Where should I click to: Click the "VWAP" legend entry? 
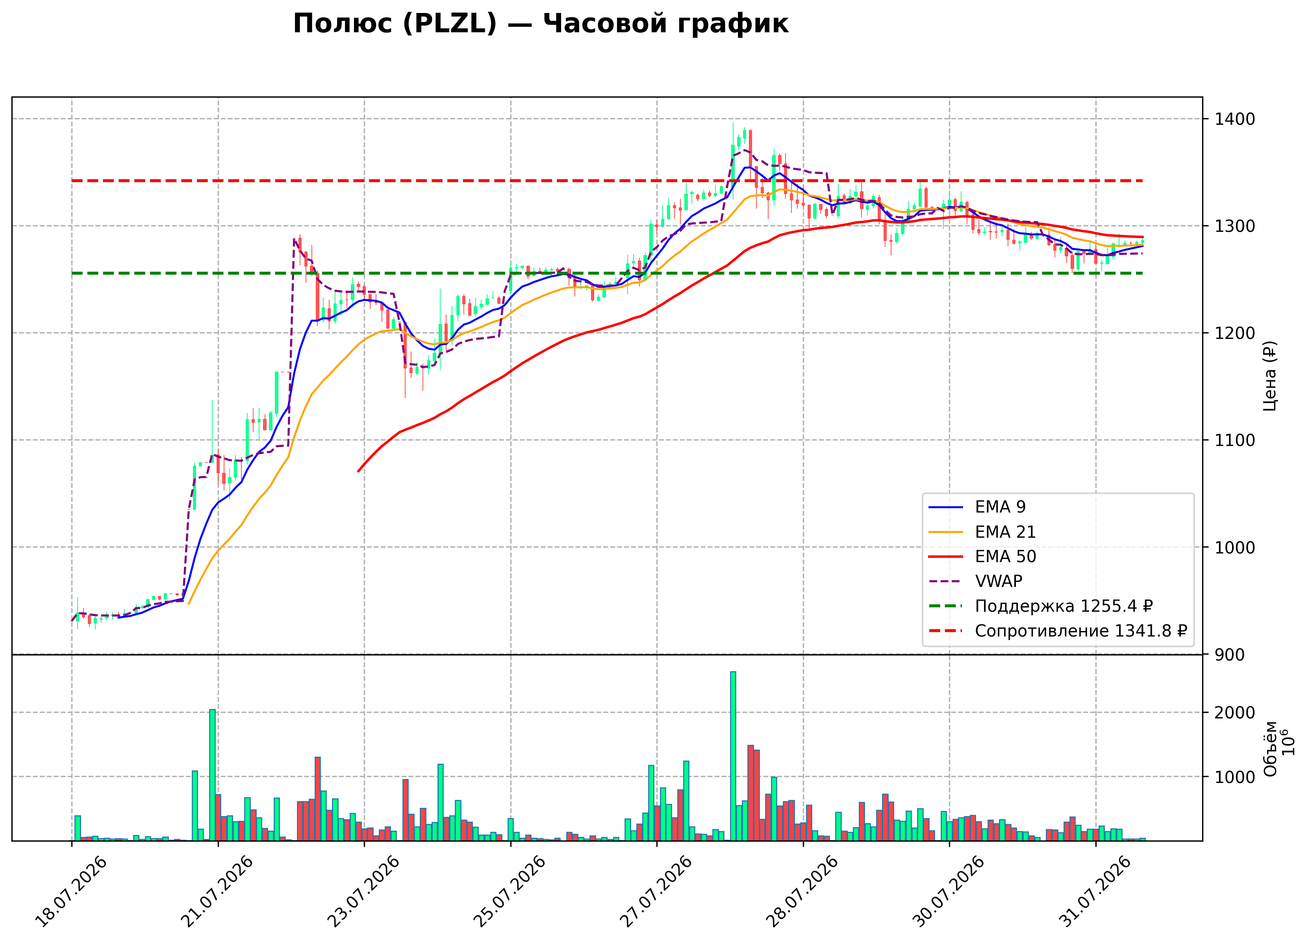(x=976, y=581)
